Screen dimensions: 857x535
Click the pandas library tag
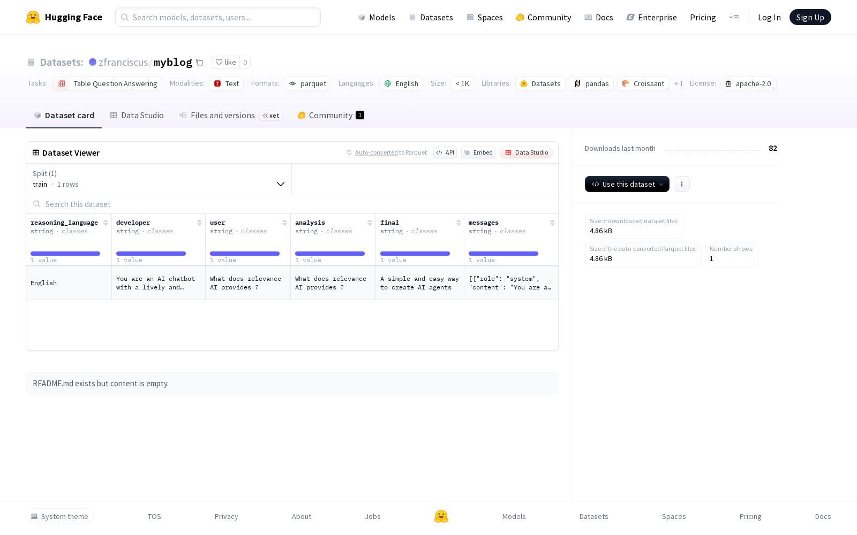click(x=591, y=83)
